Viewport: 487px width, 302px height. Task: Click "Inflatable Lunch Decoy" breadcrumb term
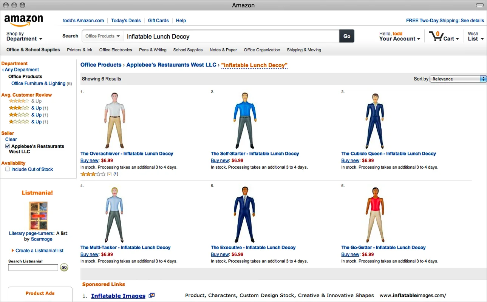[x=254, y=65]
